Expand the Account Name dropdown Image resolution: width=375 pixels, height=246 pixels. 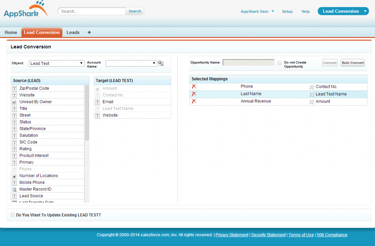point(131,63)
